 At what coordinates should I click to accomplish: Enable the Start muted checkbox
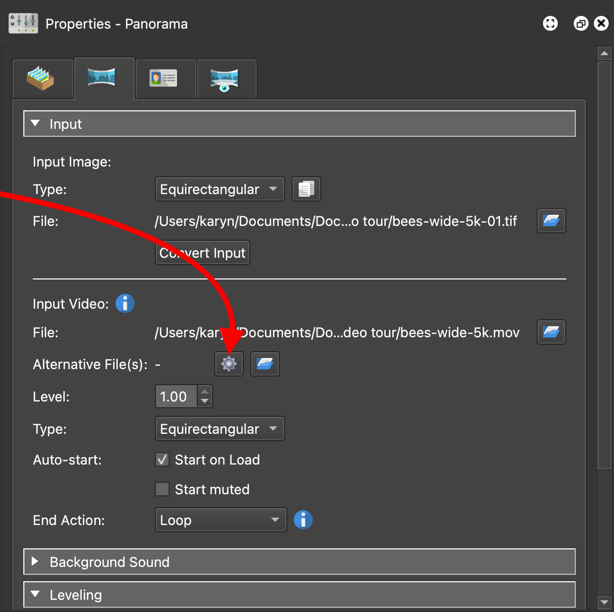(x=162, y=489)
